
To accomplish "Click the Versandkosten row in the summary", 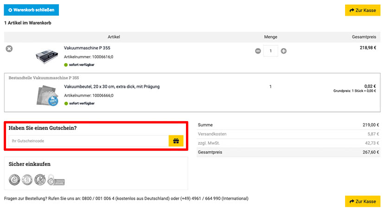I will pos(288,134).
